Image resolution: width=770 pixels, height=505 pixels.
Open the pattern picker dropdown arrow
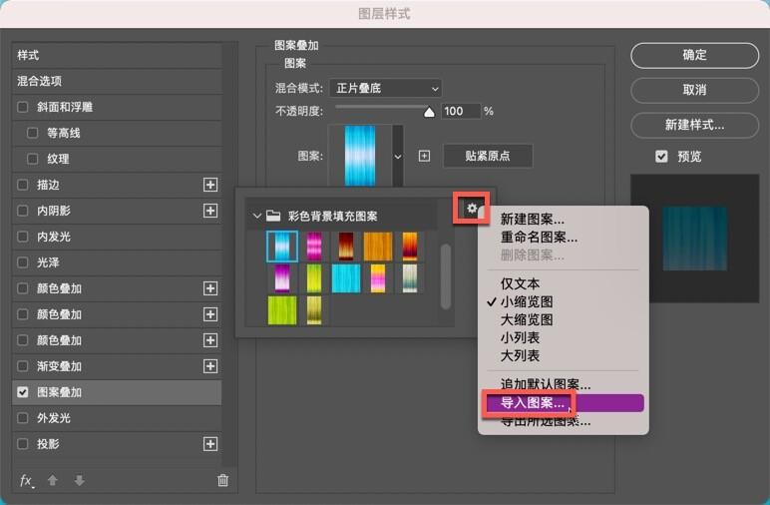tap(398, 157)
